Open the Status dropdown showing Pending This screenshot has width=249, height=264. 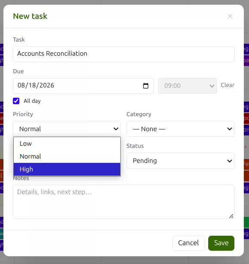coord(180,161)
